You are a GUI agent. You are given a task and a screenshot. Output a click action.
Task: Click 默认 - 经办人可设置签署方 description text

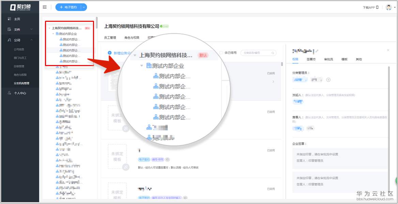pos(168,168)
